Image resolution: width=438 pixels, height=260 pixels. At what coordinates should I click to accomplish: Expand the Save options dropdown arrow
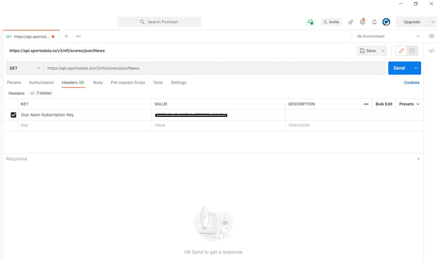[383, 51]
